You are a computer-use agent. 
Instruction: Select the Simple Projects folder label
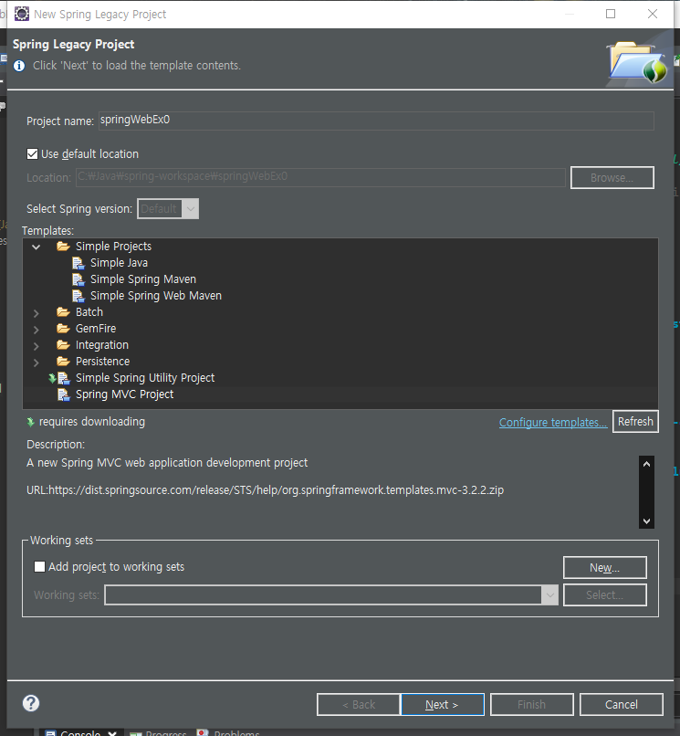click(x=113, y=247)
